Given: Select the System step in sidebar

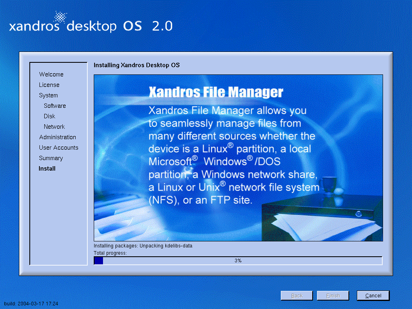Looking at the screenshot, I should [x=48, y=95].
